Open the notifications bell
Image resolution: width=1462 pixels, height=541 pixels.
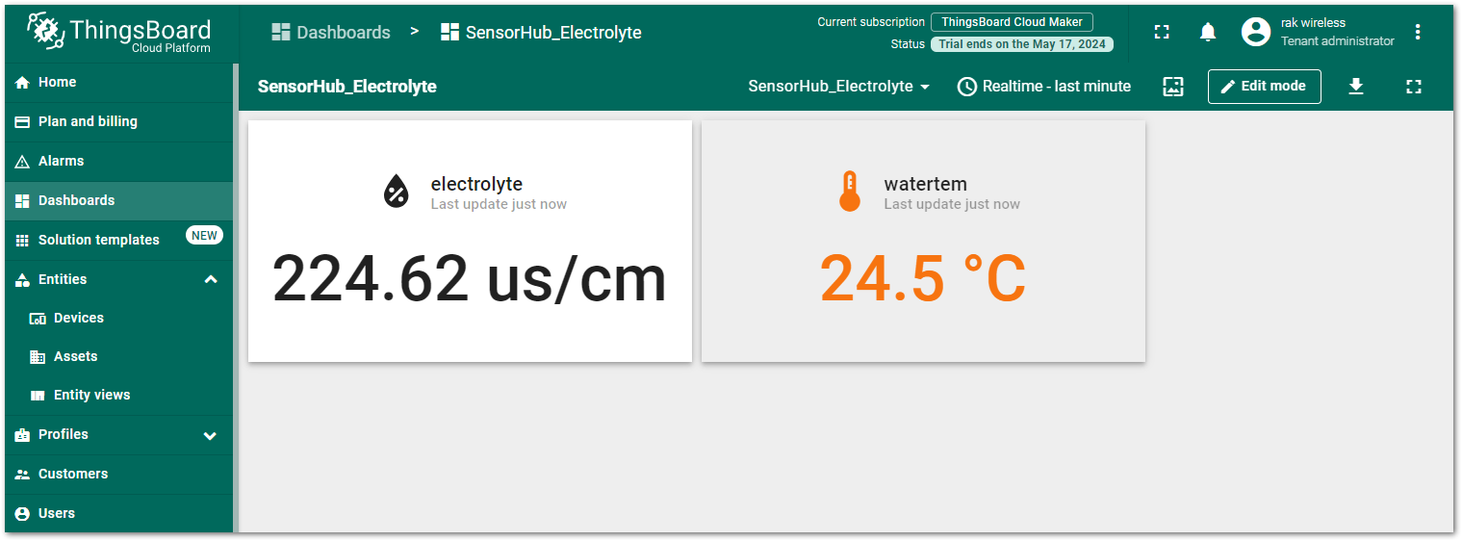(x=1208, y=32)
